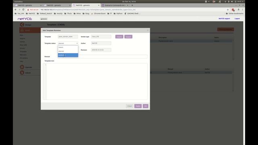Reload the current browser page
This screenshot has width=258, height=145.
click(23, 10)
